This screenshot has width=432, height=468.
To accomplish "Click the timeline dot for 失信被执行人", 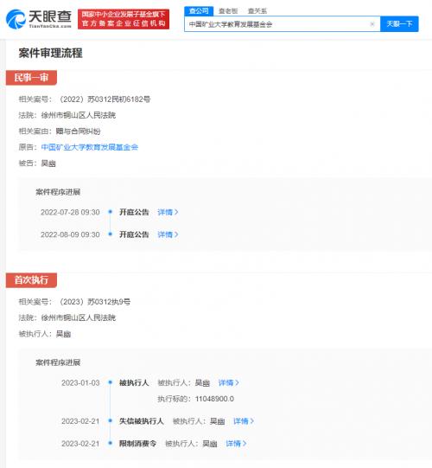I will pyautogui.click(x=111, y=420).
